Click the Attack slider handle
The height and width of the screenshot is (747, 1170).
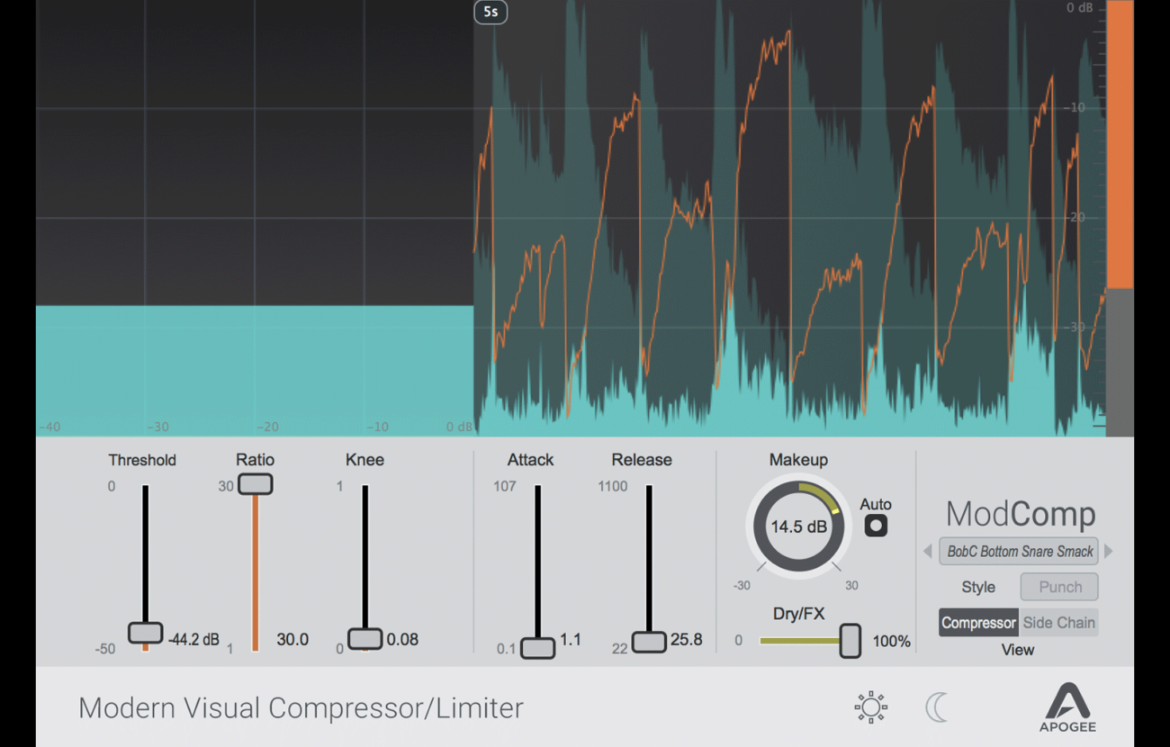537,648
